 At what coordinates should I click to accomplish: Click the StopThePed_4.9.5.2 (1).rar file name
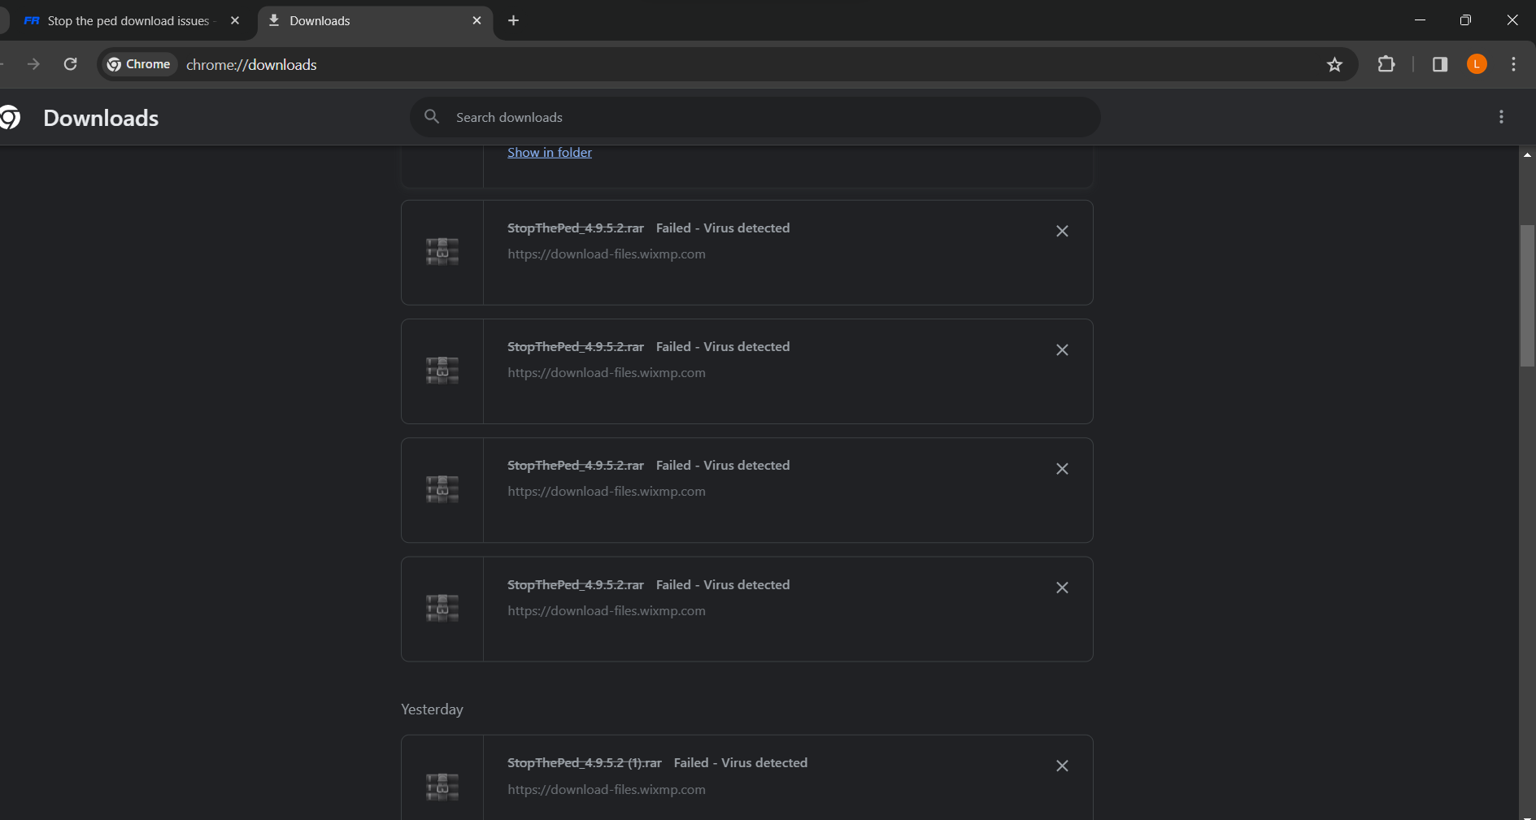coord(585,762)
